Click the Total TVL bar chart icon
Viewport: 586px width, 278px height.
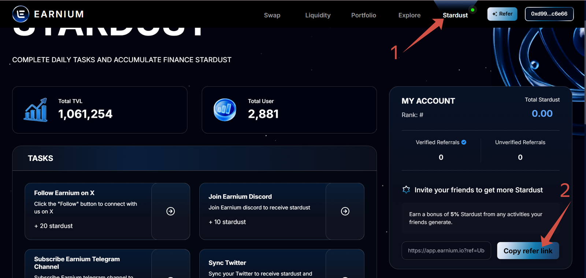[x=36, y=110]
